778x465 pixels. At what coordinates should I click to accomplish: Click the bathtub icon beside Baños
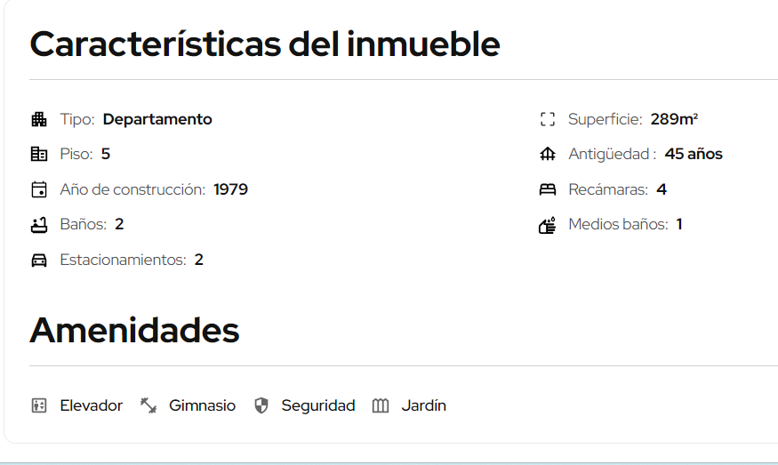point(39,225)
